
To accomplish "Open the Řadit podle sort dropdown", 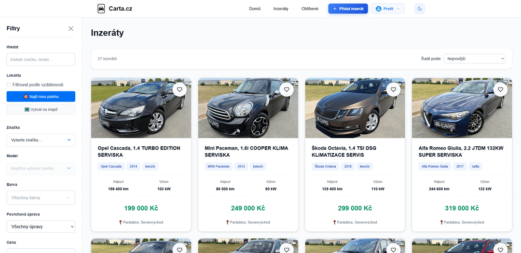I will click(x=474, y=59).
